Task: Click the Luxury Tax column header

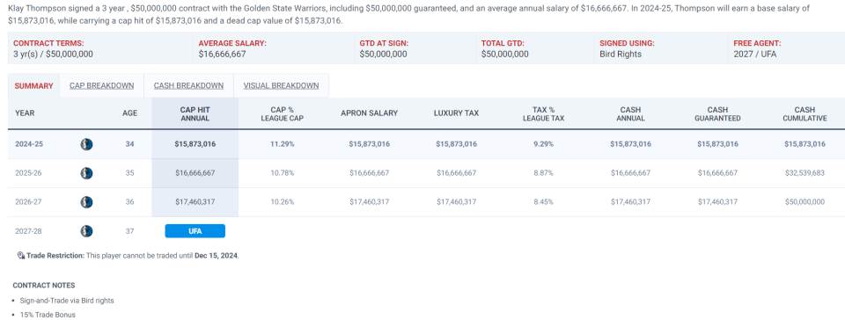Action: tap(456, 113)
